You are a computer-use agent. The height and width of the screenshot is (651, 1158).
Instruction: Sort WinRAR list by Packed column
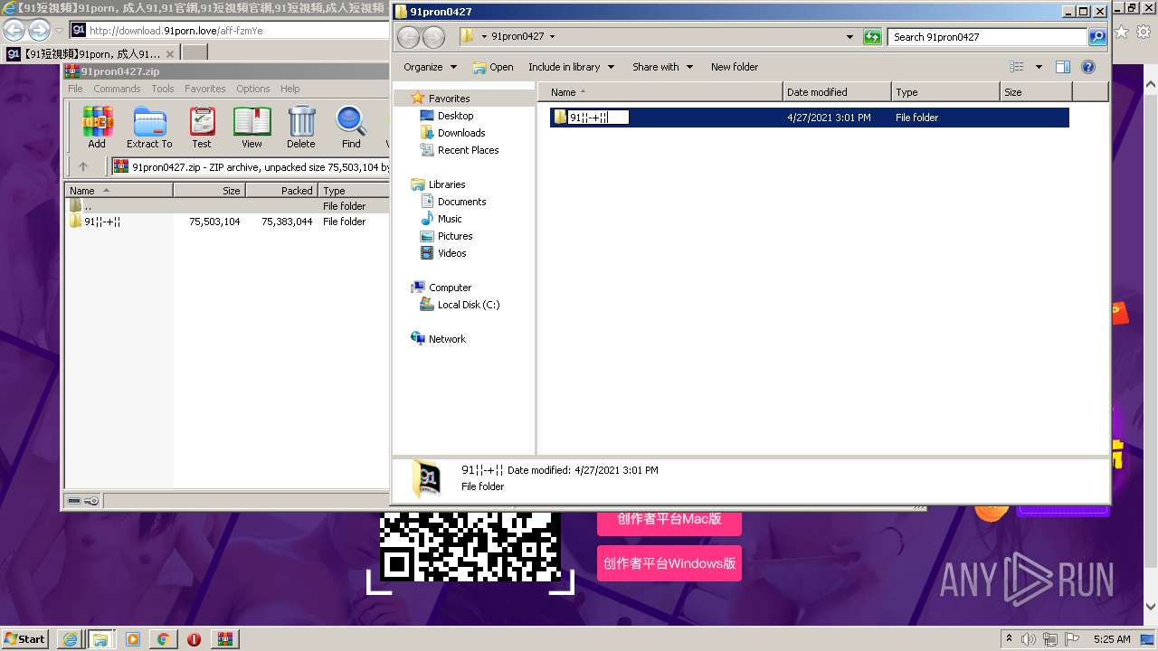(x=281, y=191)
